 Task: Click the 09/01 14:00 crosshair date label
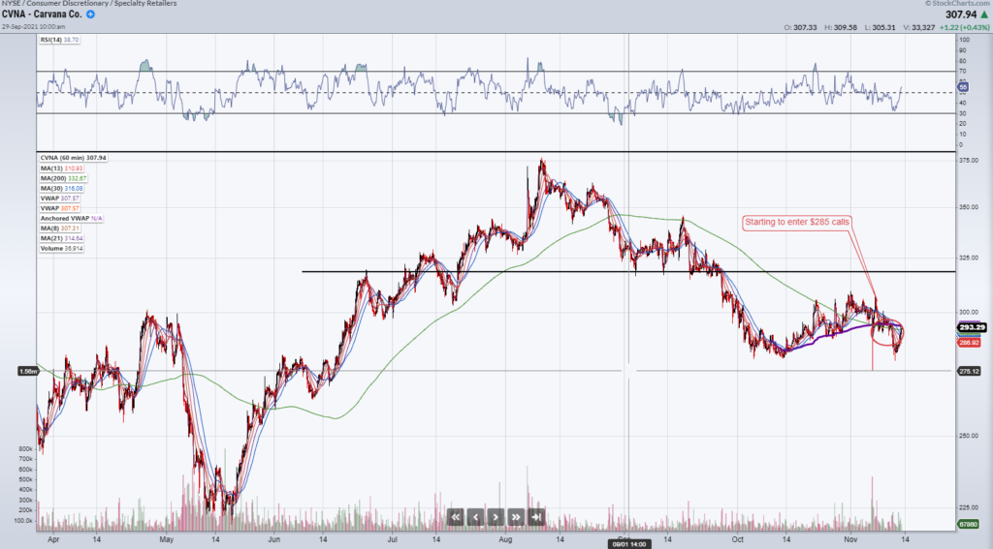[x=628, y=544]
